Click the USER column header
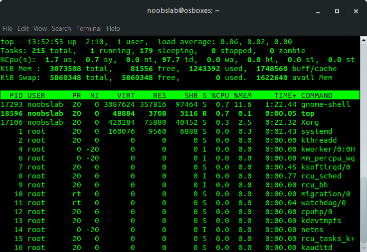The image size is (367, 252). pos(36,95)
